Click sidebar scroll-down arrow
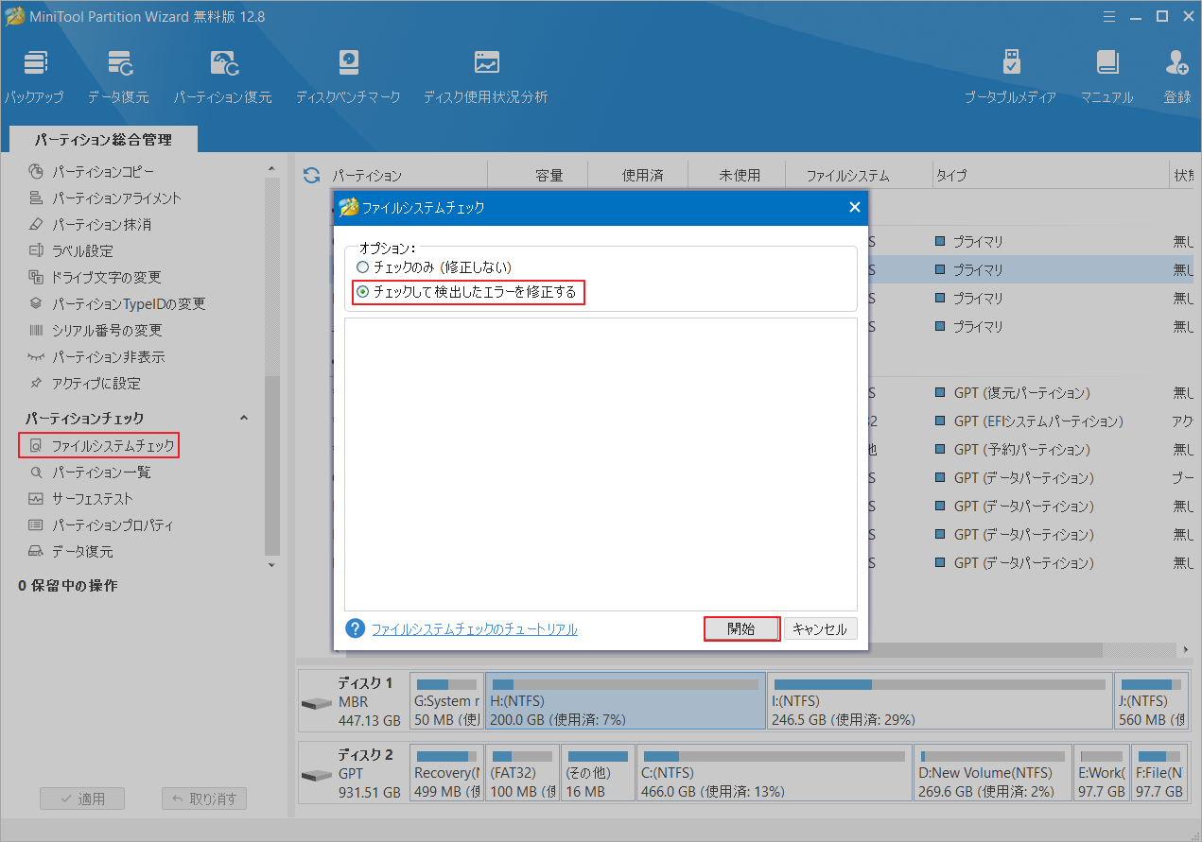 tap(272, 565)
